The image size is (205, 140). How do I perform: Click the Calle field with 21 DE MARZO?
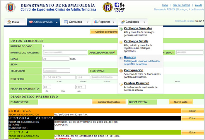tap(59, 77)
